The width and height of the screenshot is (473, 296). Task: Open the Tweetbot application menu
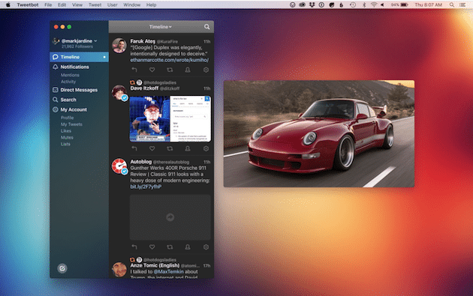(x=28, y=4)
